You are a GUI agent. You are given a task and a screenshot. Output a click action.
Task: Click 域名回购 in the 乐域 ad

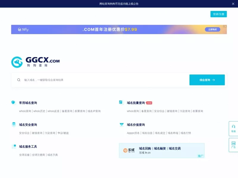point(145,149)
